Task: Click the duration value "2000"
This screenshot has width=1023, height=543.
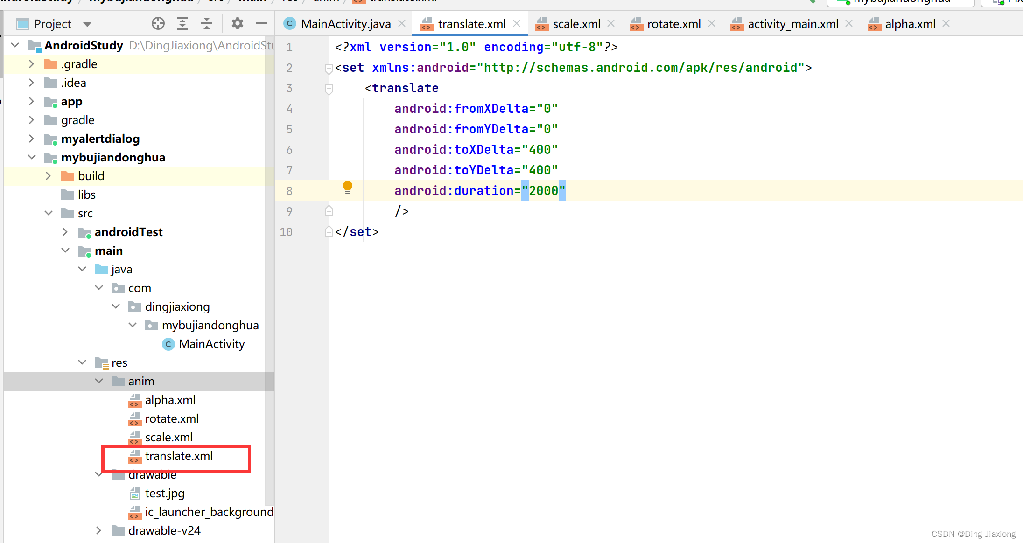Action: click(543, 191)
